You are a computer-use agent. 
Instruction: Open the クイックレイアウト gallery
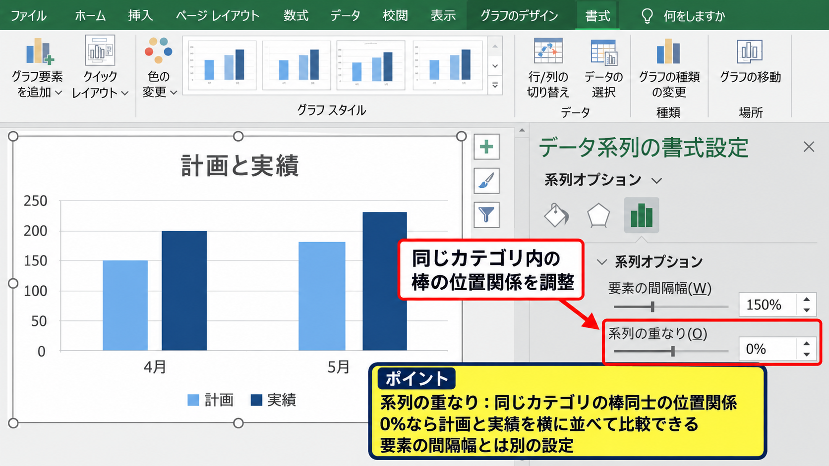click(x=100, y=66)
